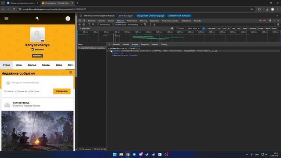This screenshot has height=158, width=281.
Task: Toggle the DevTools inspect element picker icon
Action: (80, 21)
